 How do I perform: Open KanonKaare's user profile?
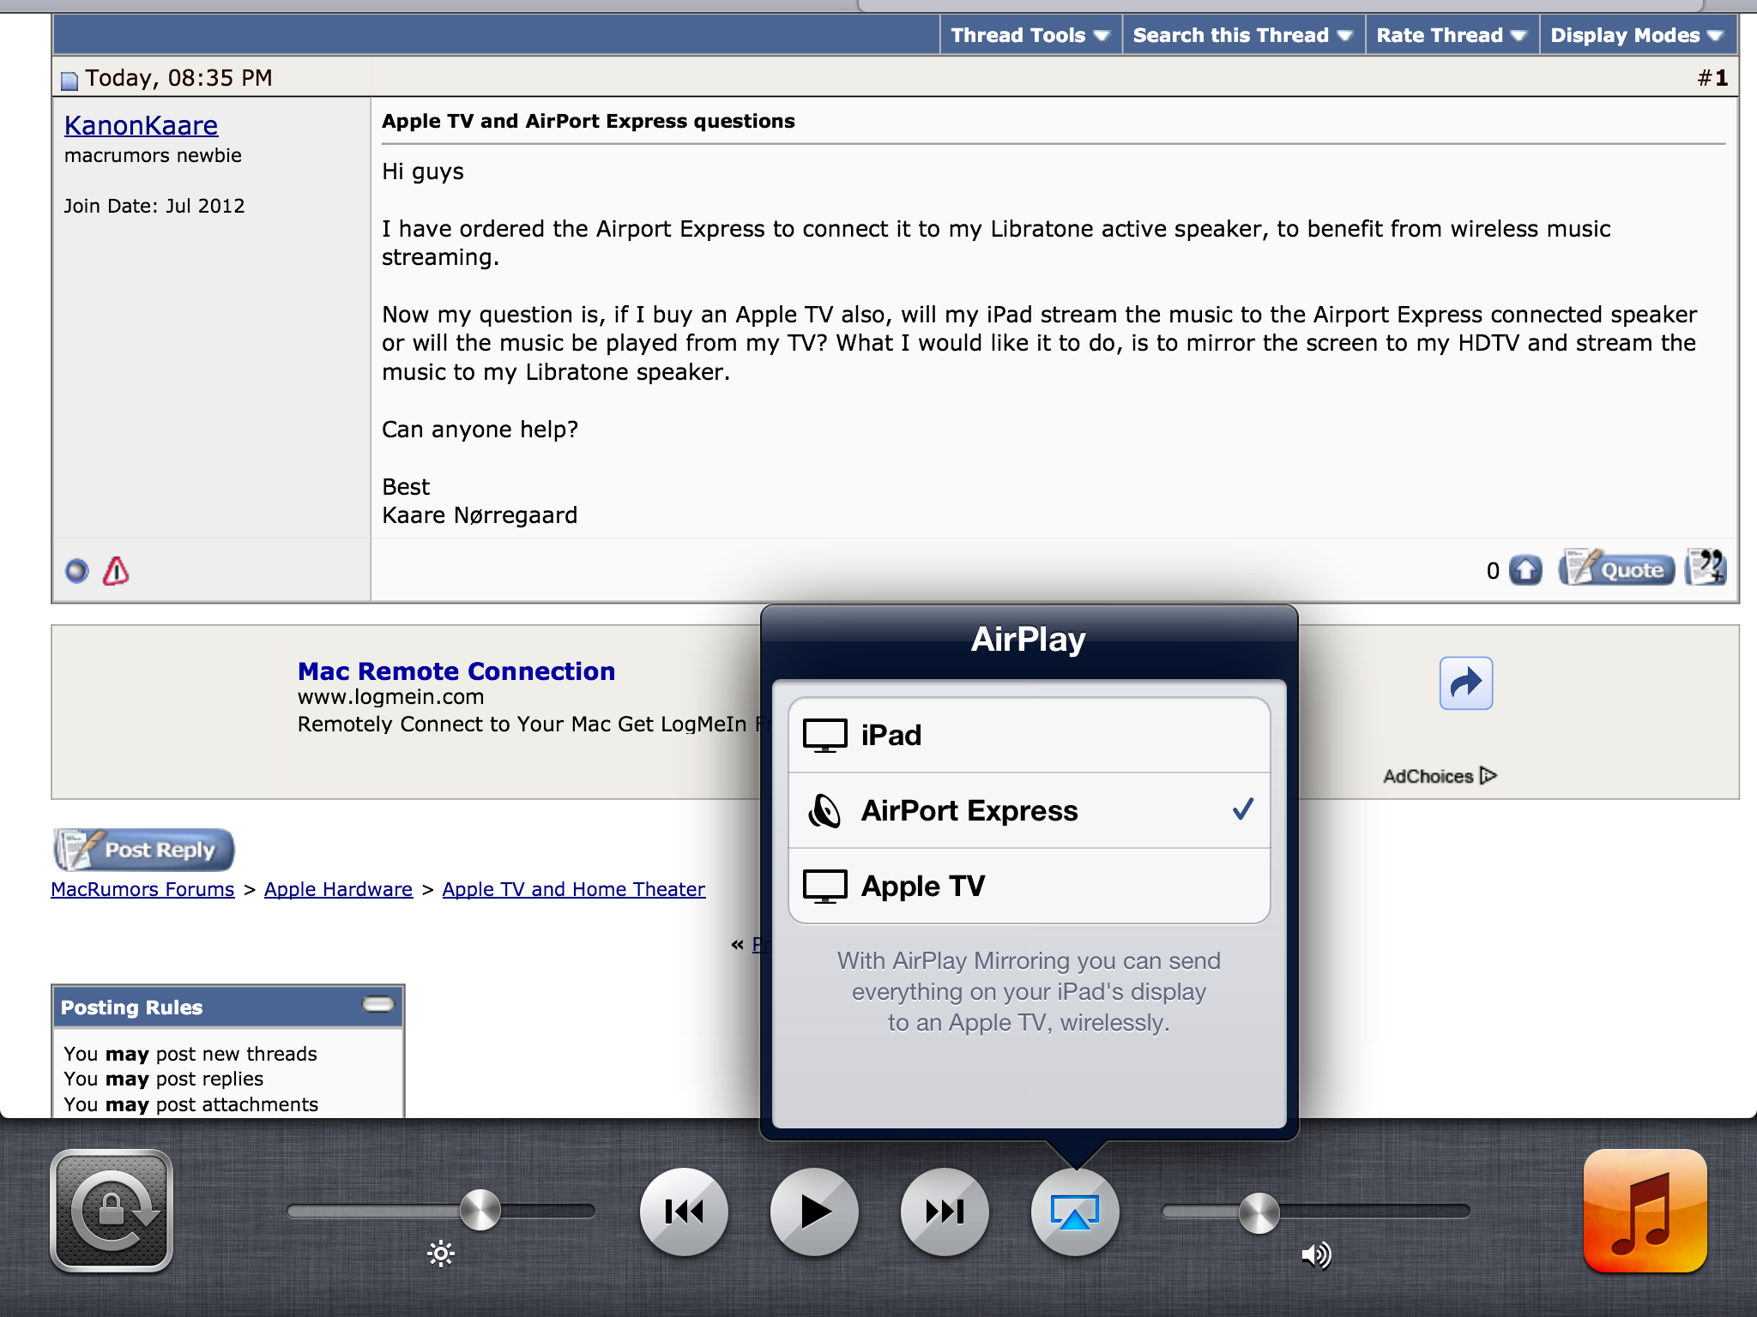tap(141, 125)
